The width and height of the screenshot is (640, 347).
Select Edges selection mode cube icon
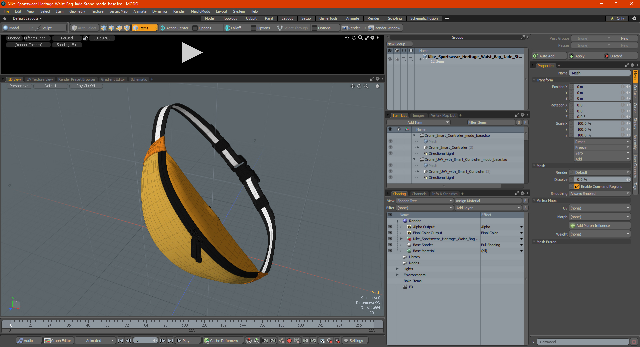[x=111, y=28]
